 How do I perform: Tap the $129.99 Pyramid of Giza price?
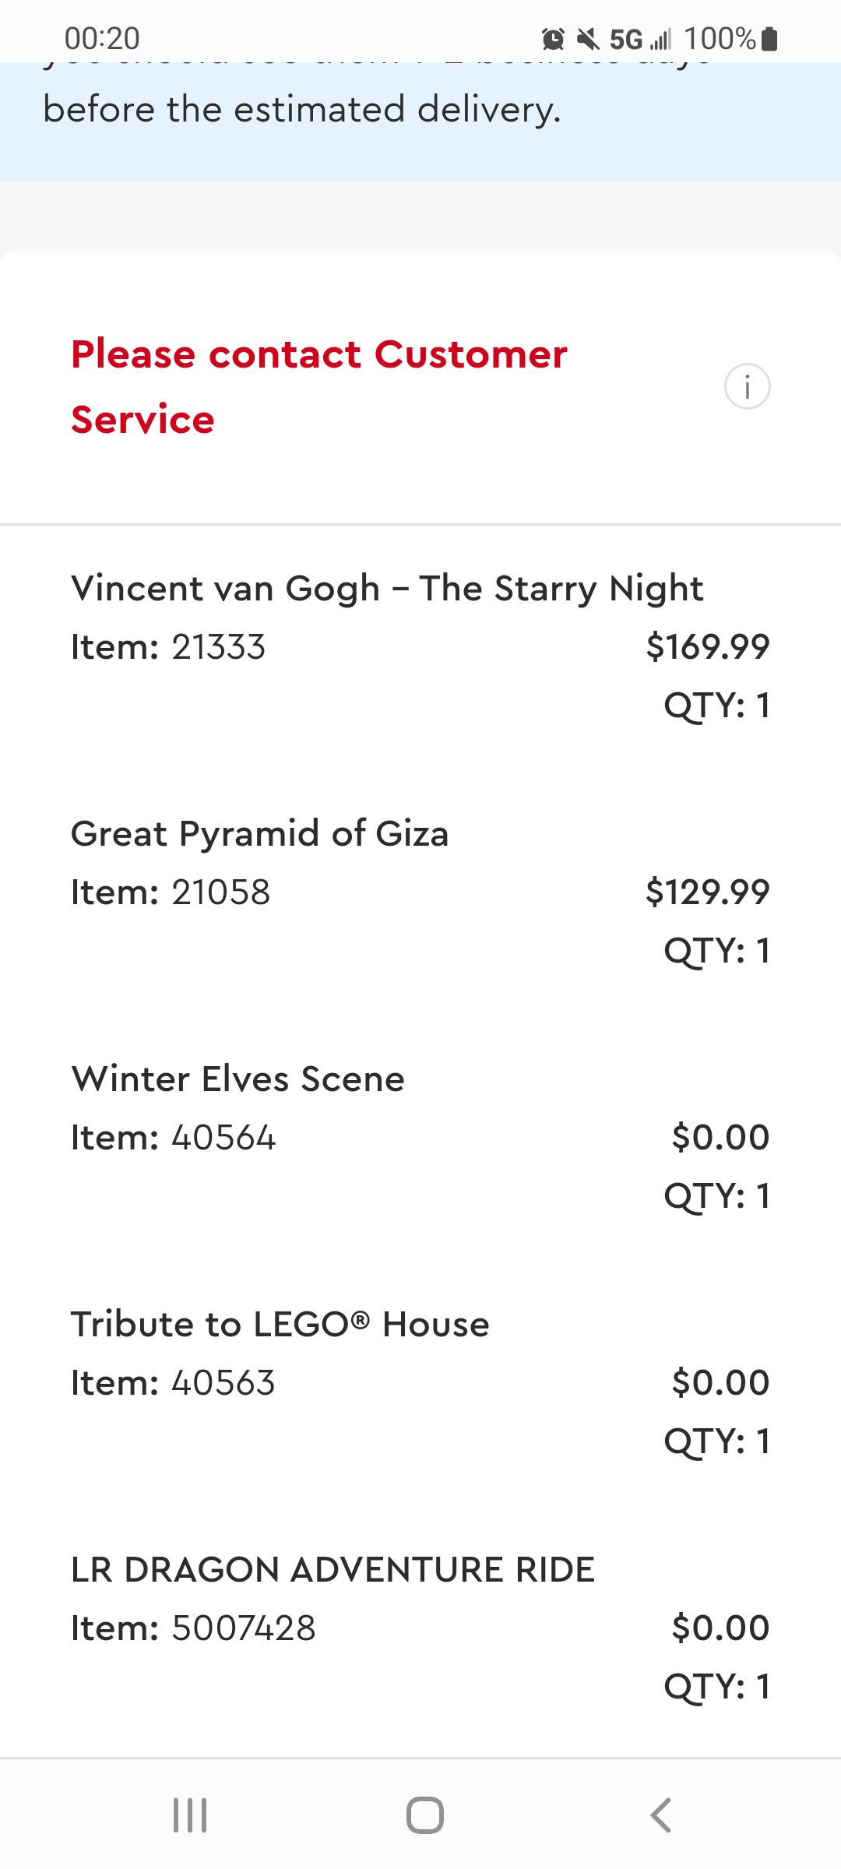pos(708,892)
